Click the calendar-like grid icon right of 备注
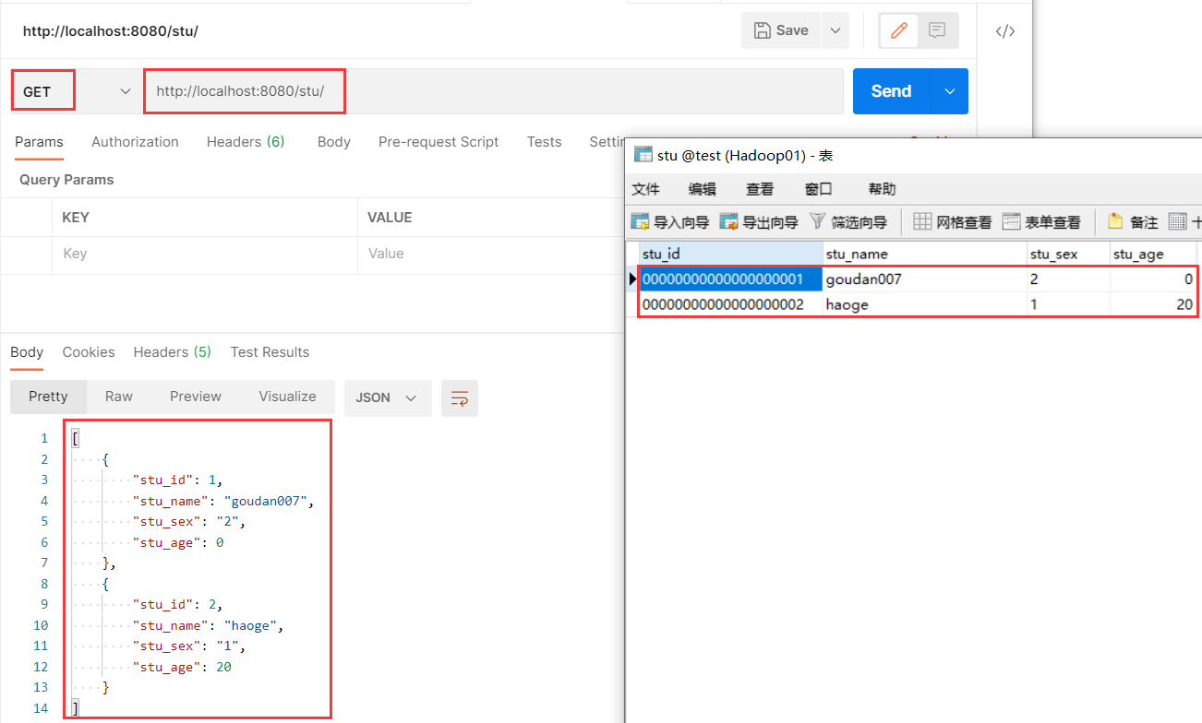The height and width of the screenshot is (723, 1202). tap(1177, 221)
